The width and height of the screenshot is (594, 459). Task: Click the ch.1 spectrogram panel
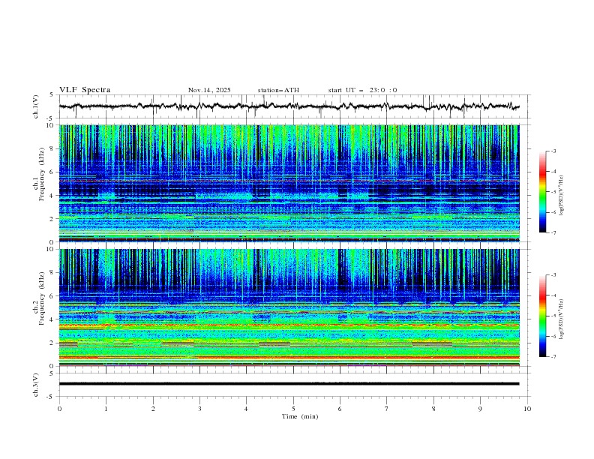point(289,183)
